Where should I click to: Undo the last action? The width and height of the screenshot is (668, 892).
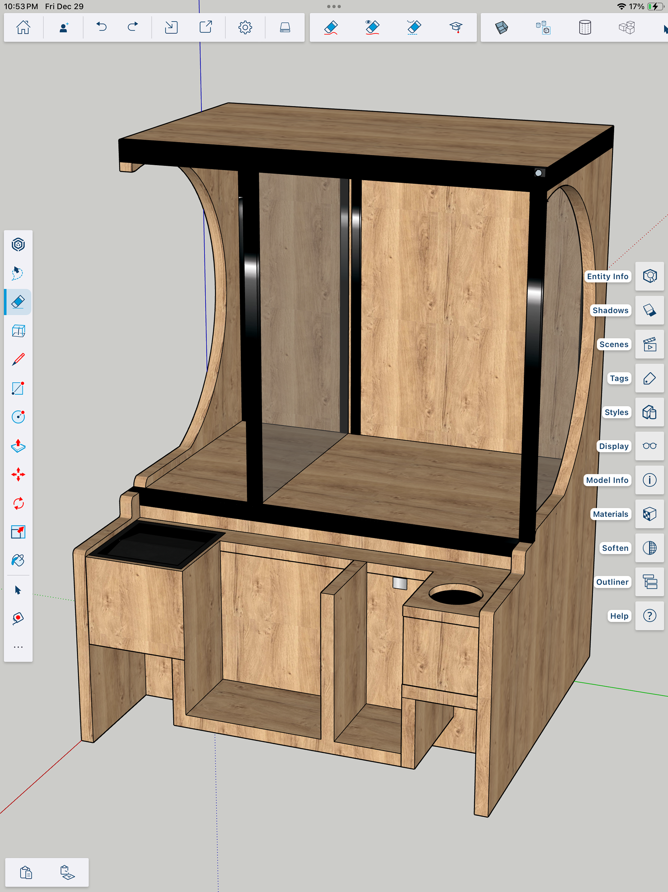tap(102, 28)
